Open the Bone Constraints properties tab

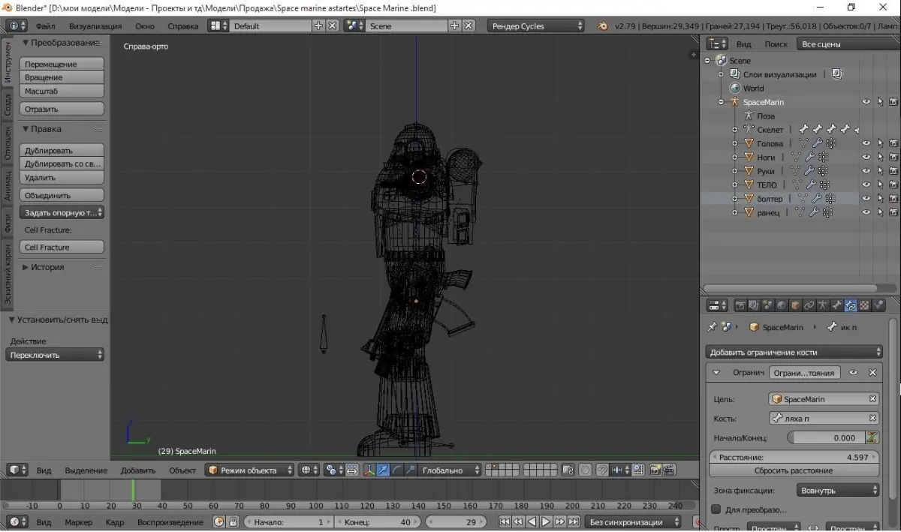point(850,305)
